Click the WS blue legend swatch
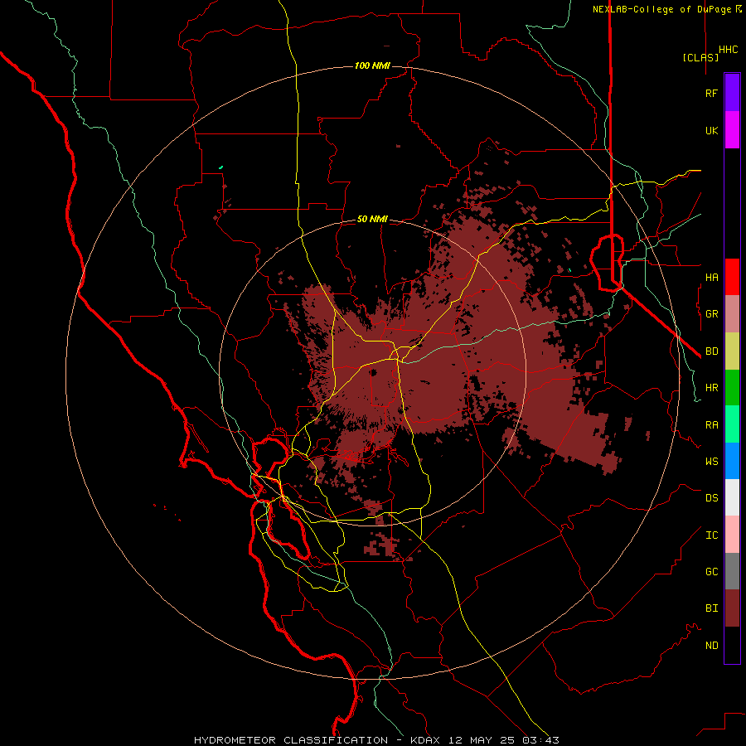 pyautogui.click(x=732, y=461)
